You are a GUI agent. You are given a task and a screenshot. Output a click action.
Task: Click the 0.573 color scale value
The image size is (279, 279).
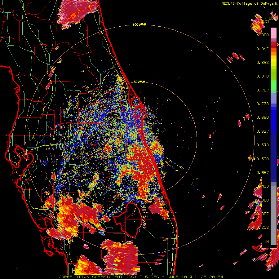coord(263,145)
